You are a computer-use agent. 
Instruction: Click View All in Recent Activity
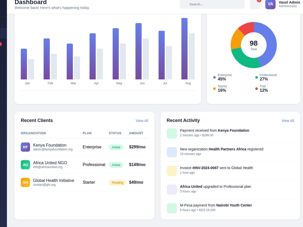click(x=288, y=121)
